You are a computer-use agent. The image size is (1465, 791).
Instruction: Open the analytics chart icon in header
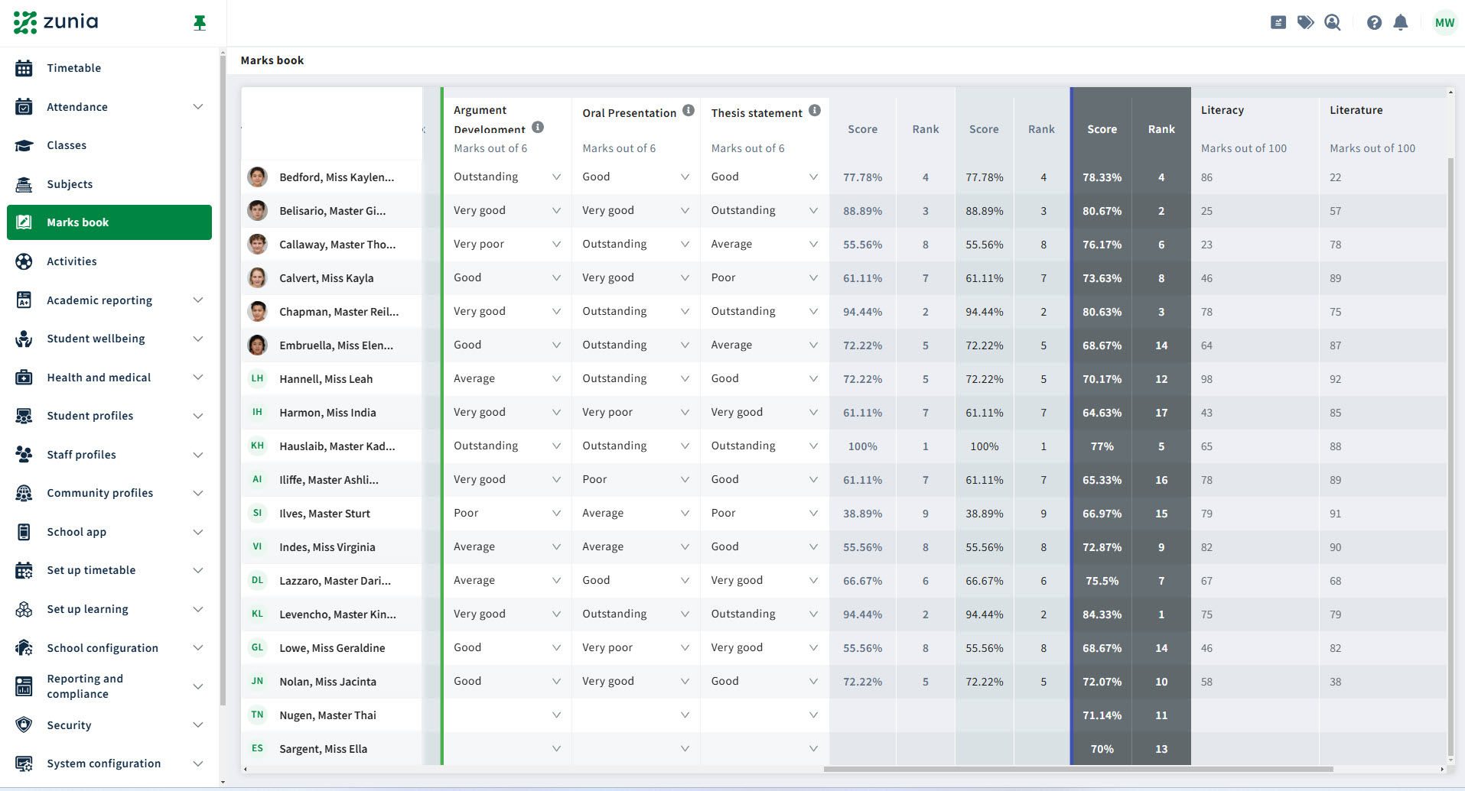(x=1278, y=23)
